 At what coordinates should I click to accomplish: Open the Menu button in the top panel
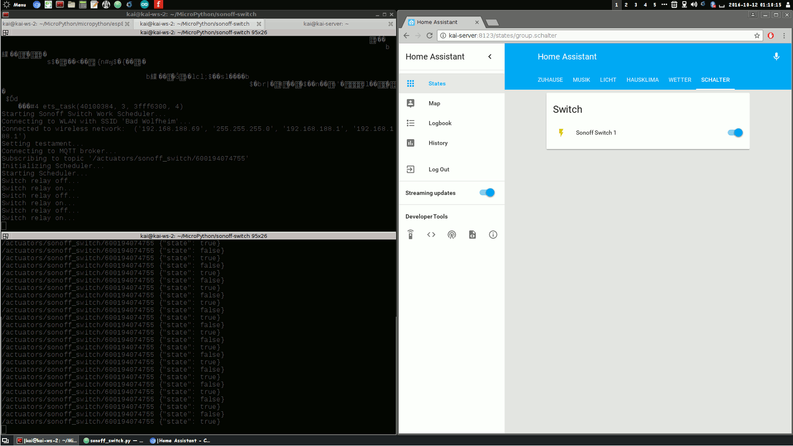[x=14, y=4]
